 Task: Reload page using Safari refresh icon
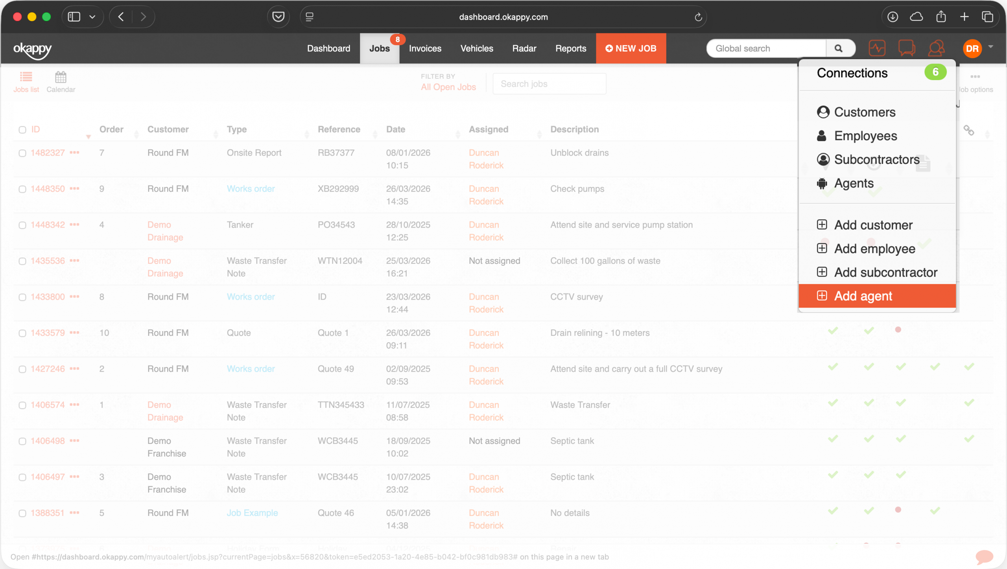tap(698, 17)
